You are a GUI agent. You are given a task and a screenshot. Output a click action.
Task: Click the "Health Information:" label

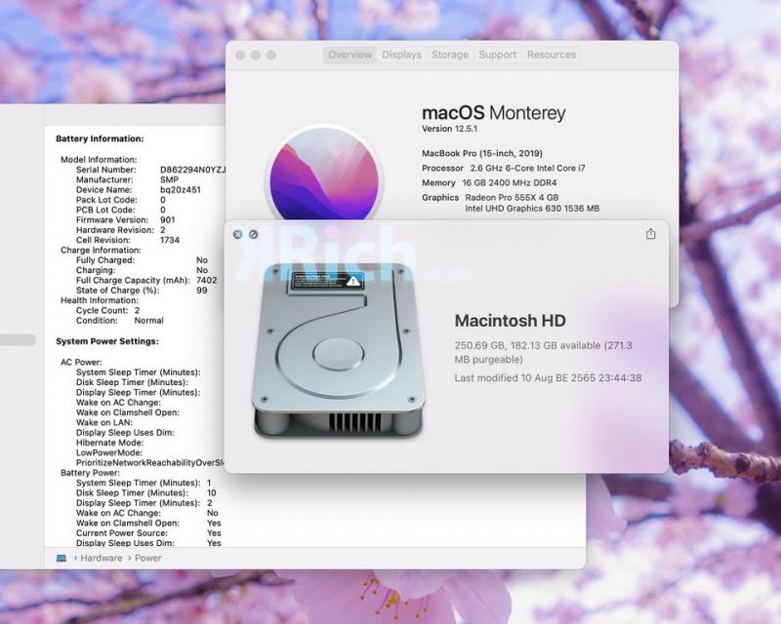tap(100, 300)
